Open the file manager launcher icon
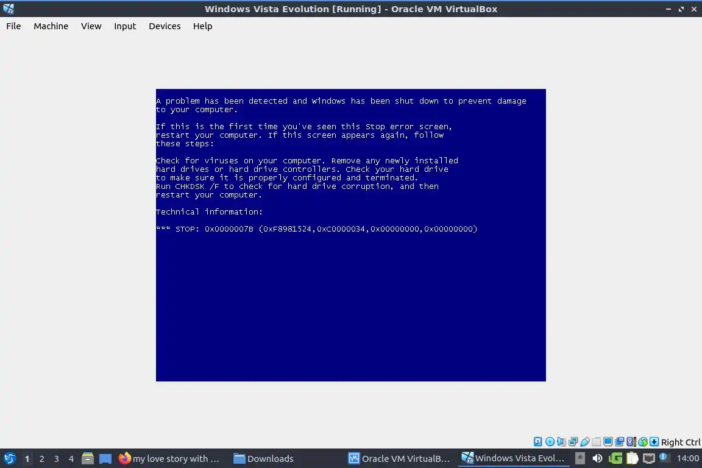 [x=88, y=459]
